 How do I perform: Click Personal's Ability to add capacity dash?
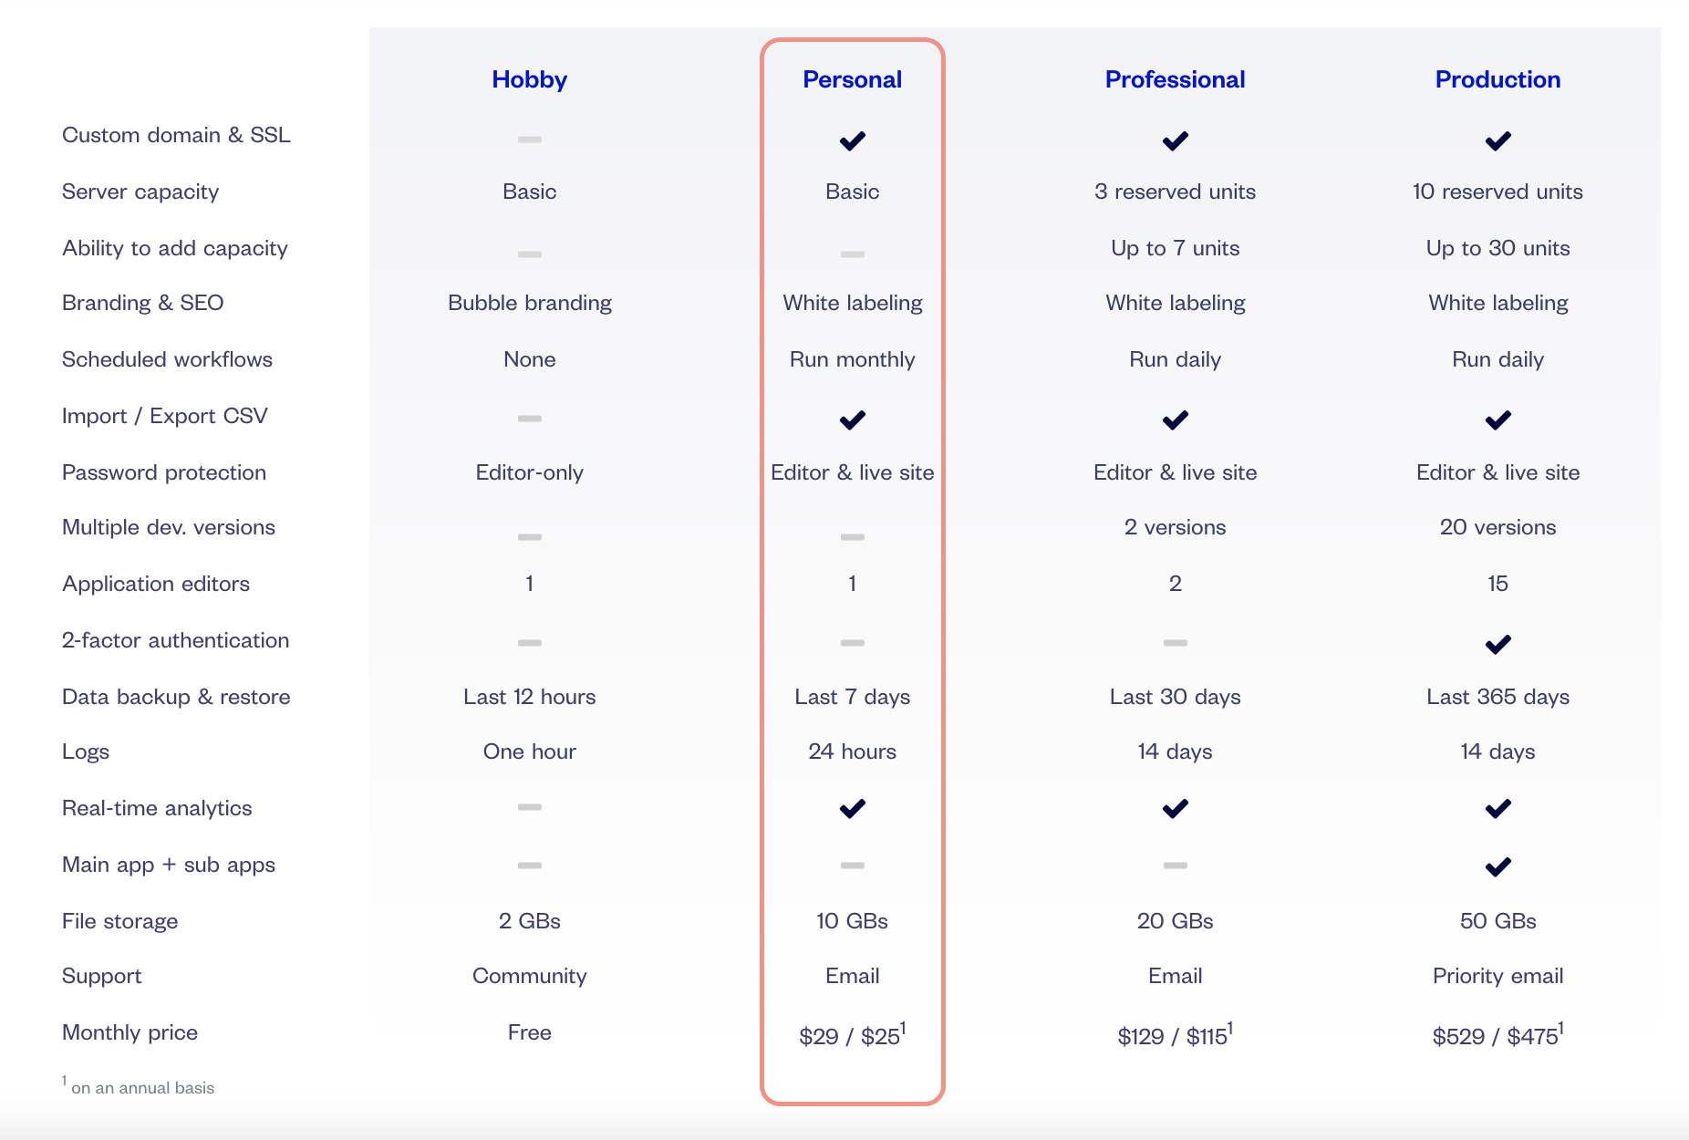point(852,254)
